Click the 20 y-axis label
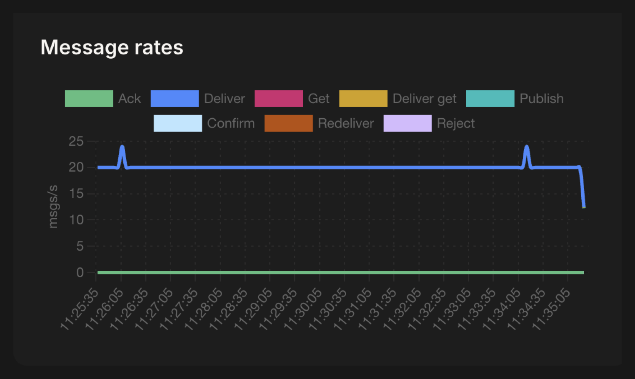Viewport: 635px width, 379px height. click(76, 167)
